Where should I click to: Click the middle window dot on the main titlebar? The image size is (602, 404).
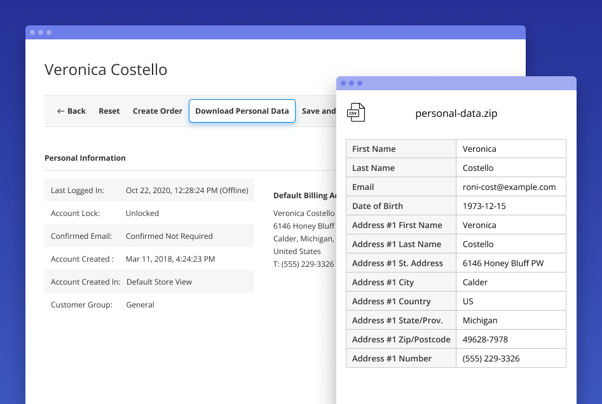tap(40, 32)
